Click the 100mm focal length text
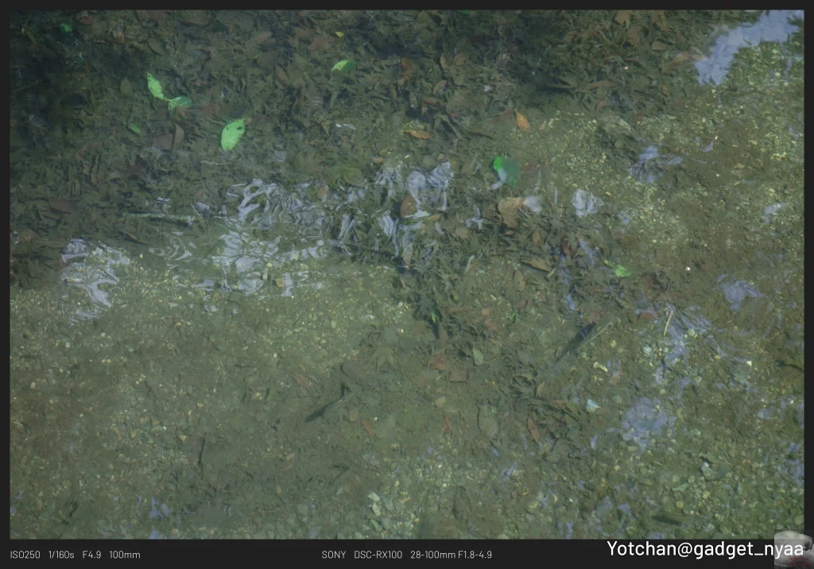 click(124, 554)
